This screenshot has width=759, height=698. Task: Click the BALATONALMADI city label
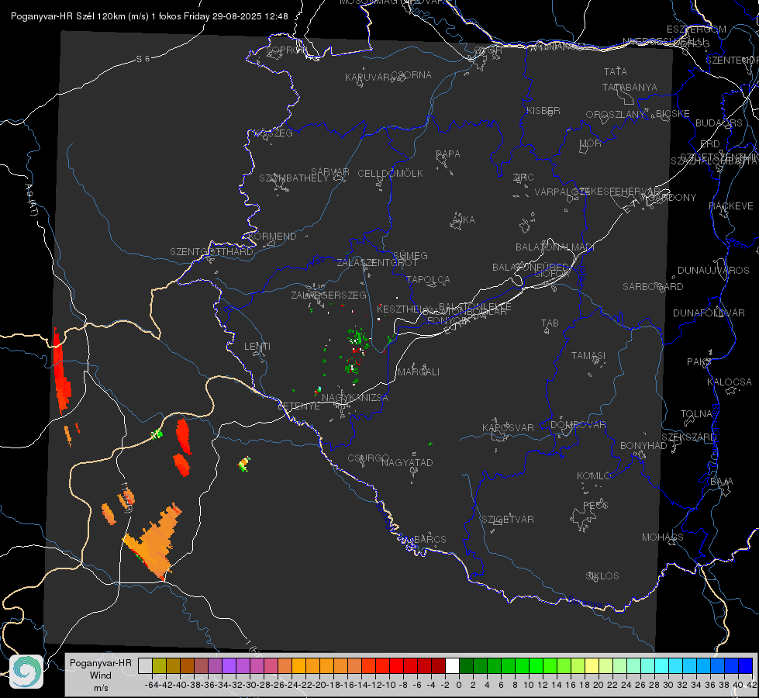555,247
